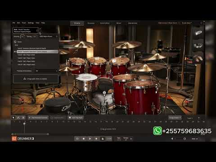The height and width of the screenshot is (162, 216).
Task: Open the View menu
Action: pyautogui.click(x=37, y=23)
